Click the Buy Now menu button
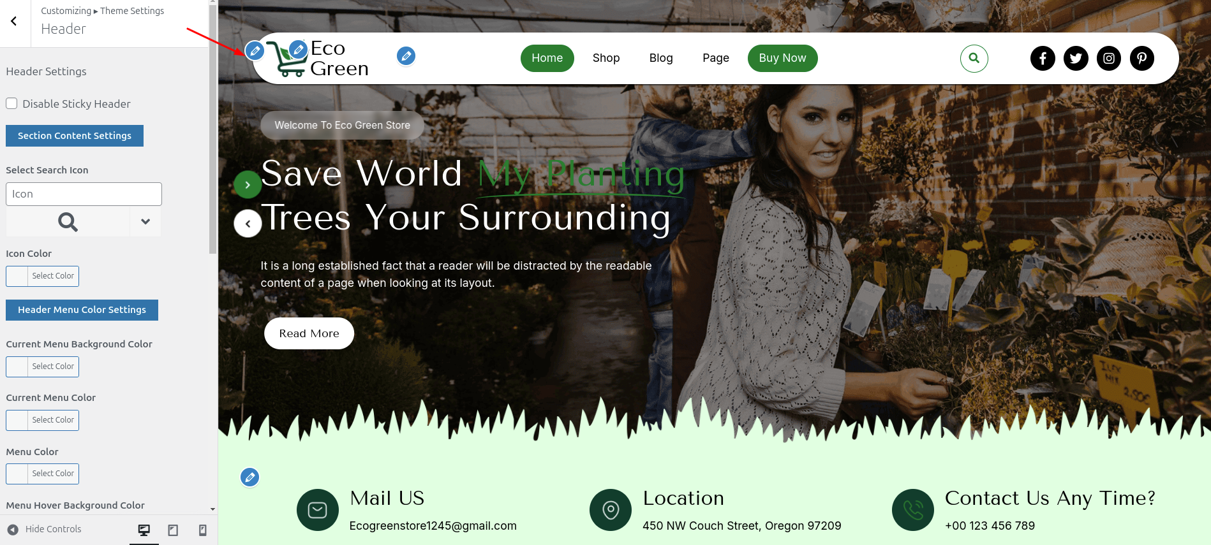This screenshot has height=545, width=1211. coord(782,58)
